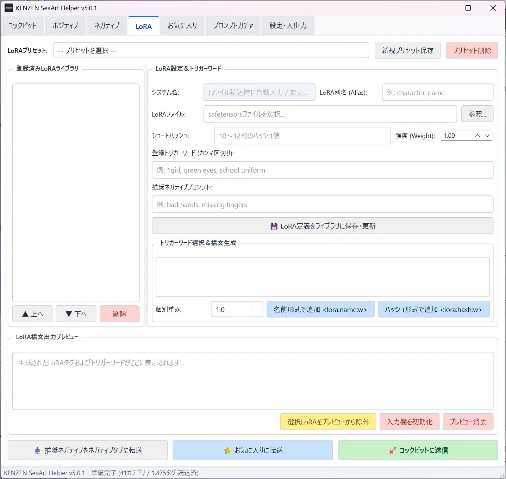The image size is (506, 479).
Task: Move item down with ▼ 下へ button
Action: (76, 314)
